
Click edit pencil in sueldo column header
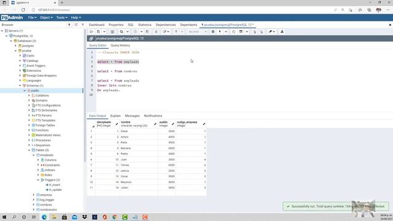(173, 124)
